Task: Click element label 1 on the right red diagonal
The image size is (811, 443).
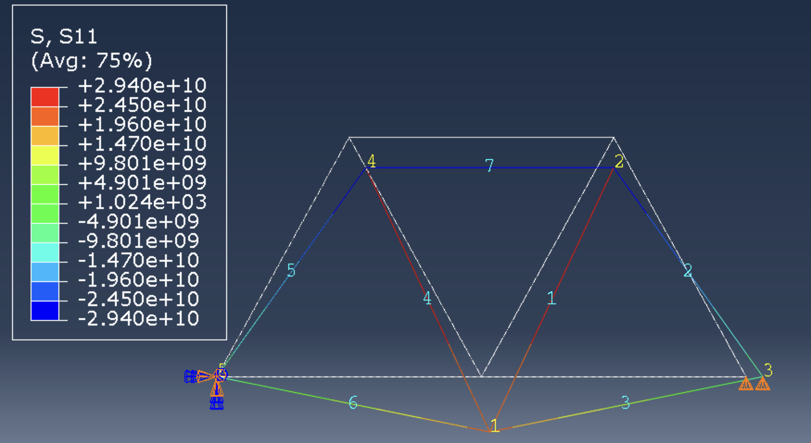Action: 551,298
